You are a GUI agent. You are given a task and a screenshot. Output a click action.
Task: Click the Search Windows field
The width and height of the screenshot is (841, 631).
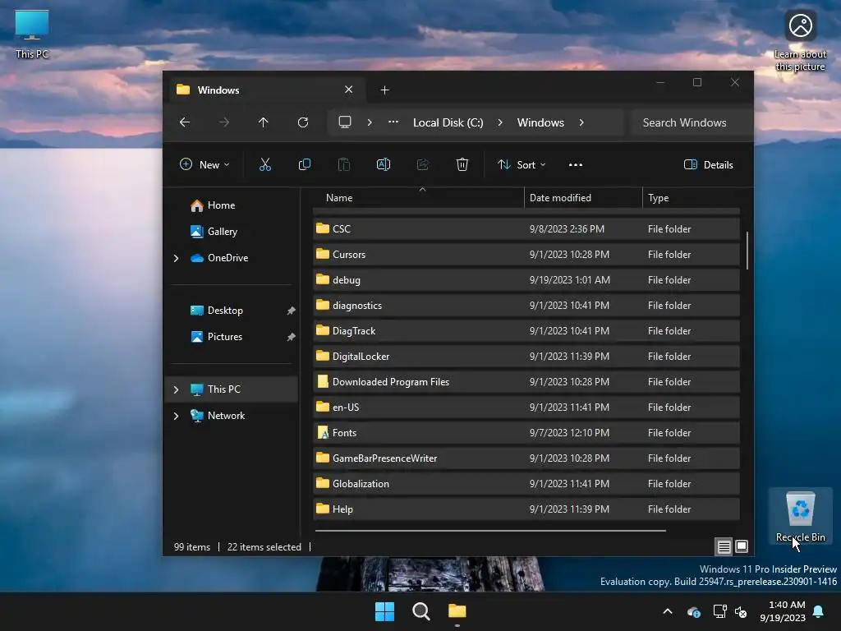691,122
